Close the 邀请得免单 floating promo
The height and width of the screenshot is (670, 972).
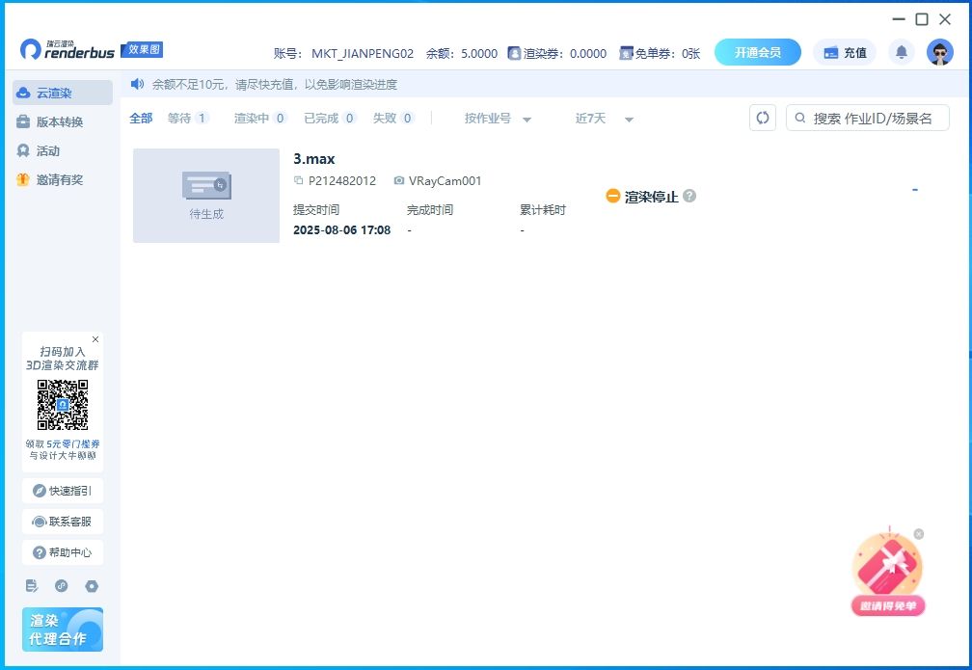coord(919,534)
